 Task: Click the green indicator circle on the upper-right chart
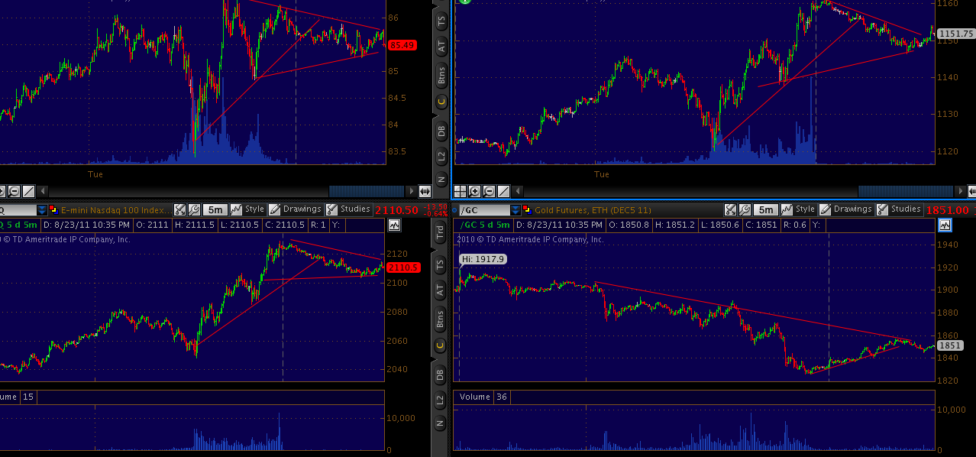[465, 2]
